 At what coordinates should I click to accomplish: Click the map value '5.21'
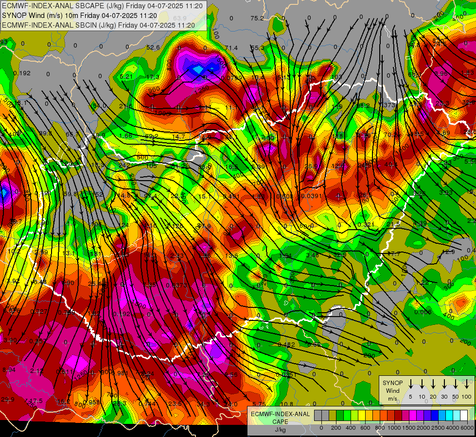(126, 76)
